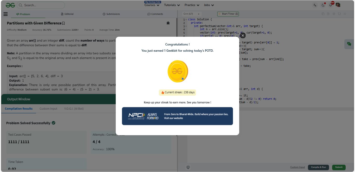355x172 pixels.
Task: Click the NPCI advertisement banner
Action: click(177, 116)
